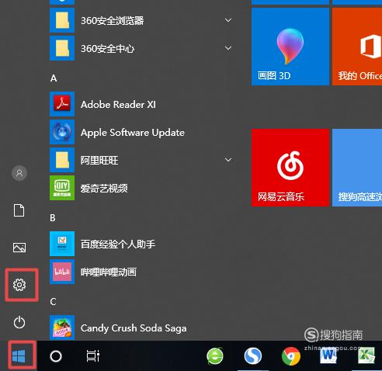
Task: Click '百度经验个人助手' app name
Action: [118, 244]
